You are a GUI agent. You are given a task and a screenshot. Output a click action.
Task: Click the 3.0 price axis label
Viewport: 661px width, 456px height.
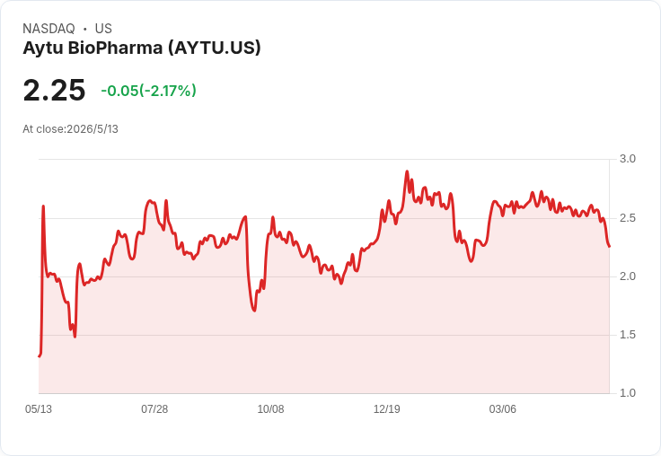tap(627, 159)
